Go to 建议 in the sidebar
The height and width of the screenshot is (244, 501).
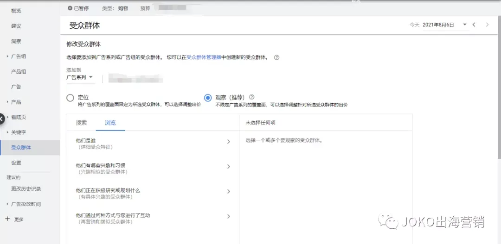pyautogui.click(x=16, y=26)
